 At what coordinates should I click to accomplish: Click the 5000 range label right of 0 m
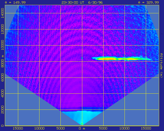click(x=103, y=128)
